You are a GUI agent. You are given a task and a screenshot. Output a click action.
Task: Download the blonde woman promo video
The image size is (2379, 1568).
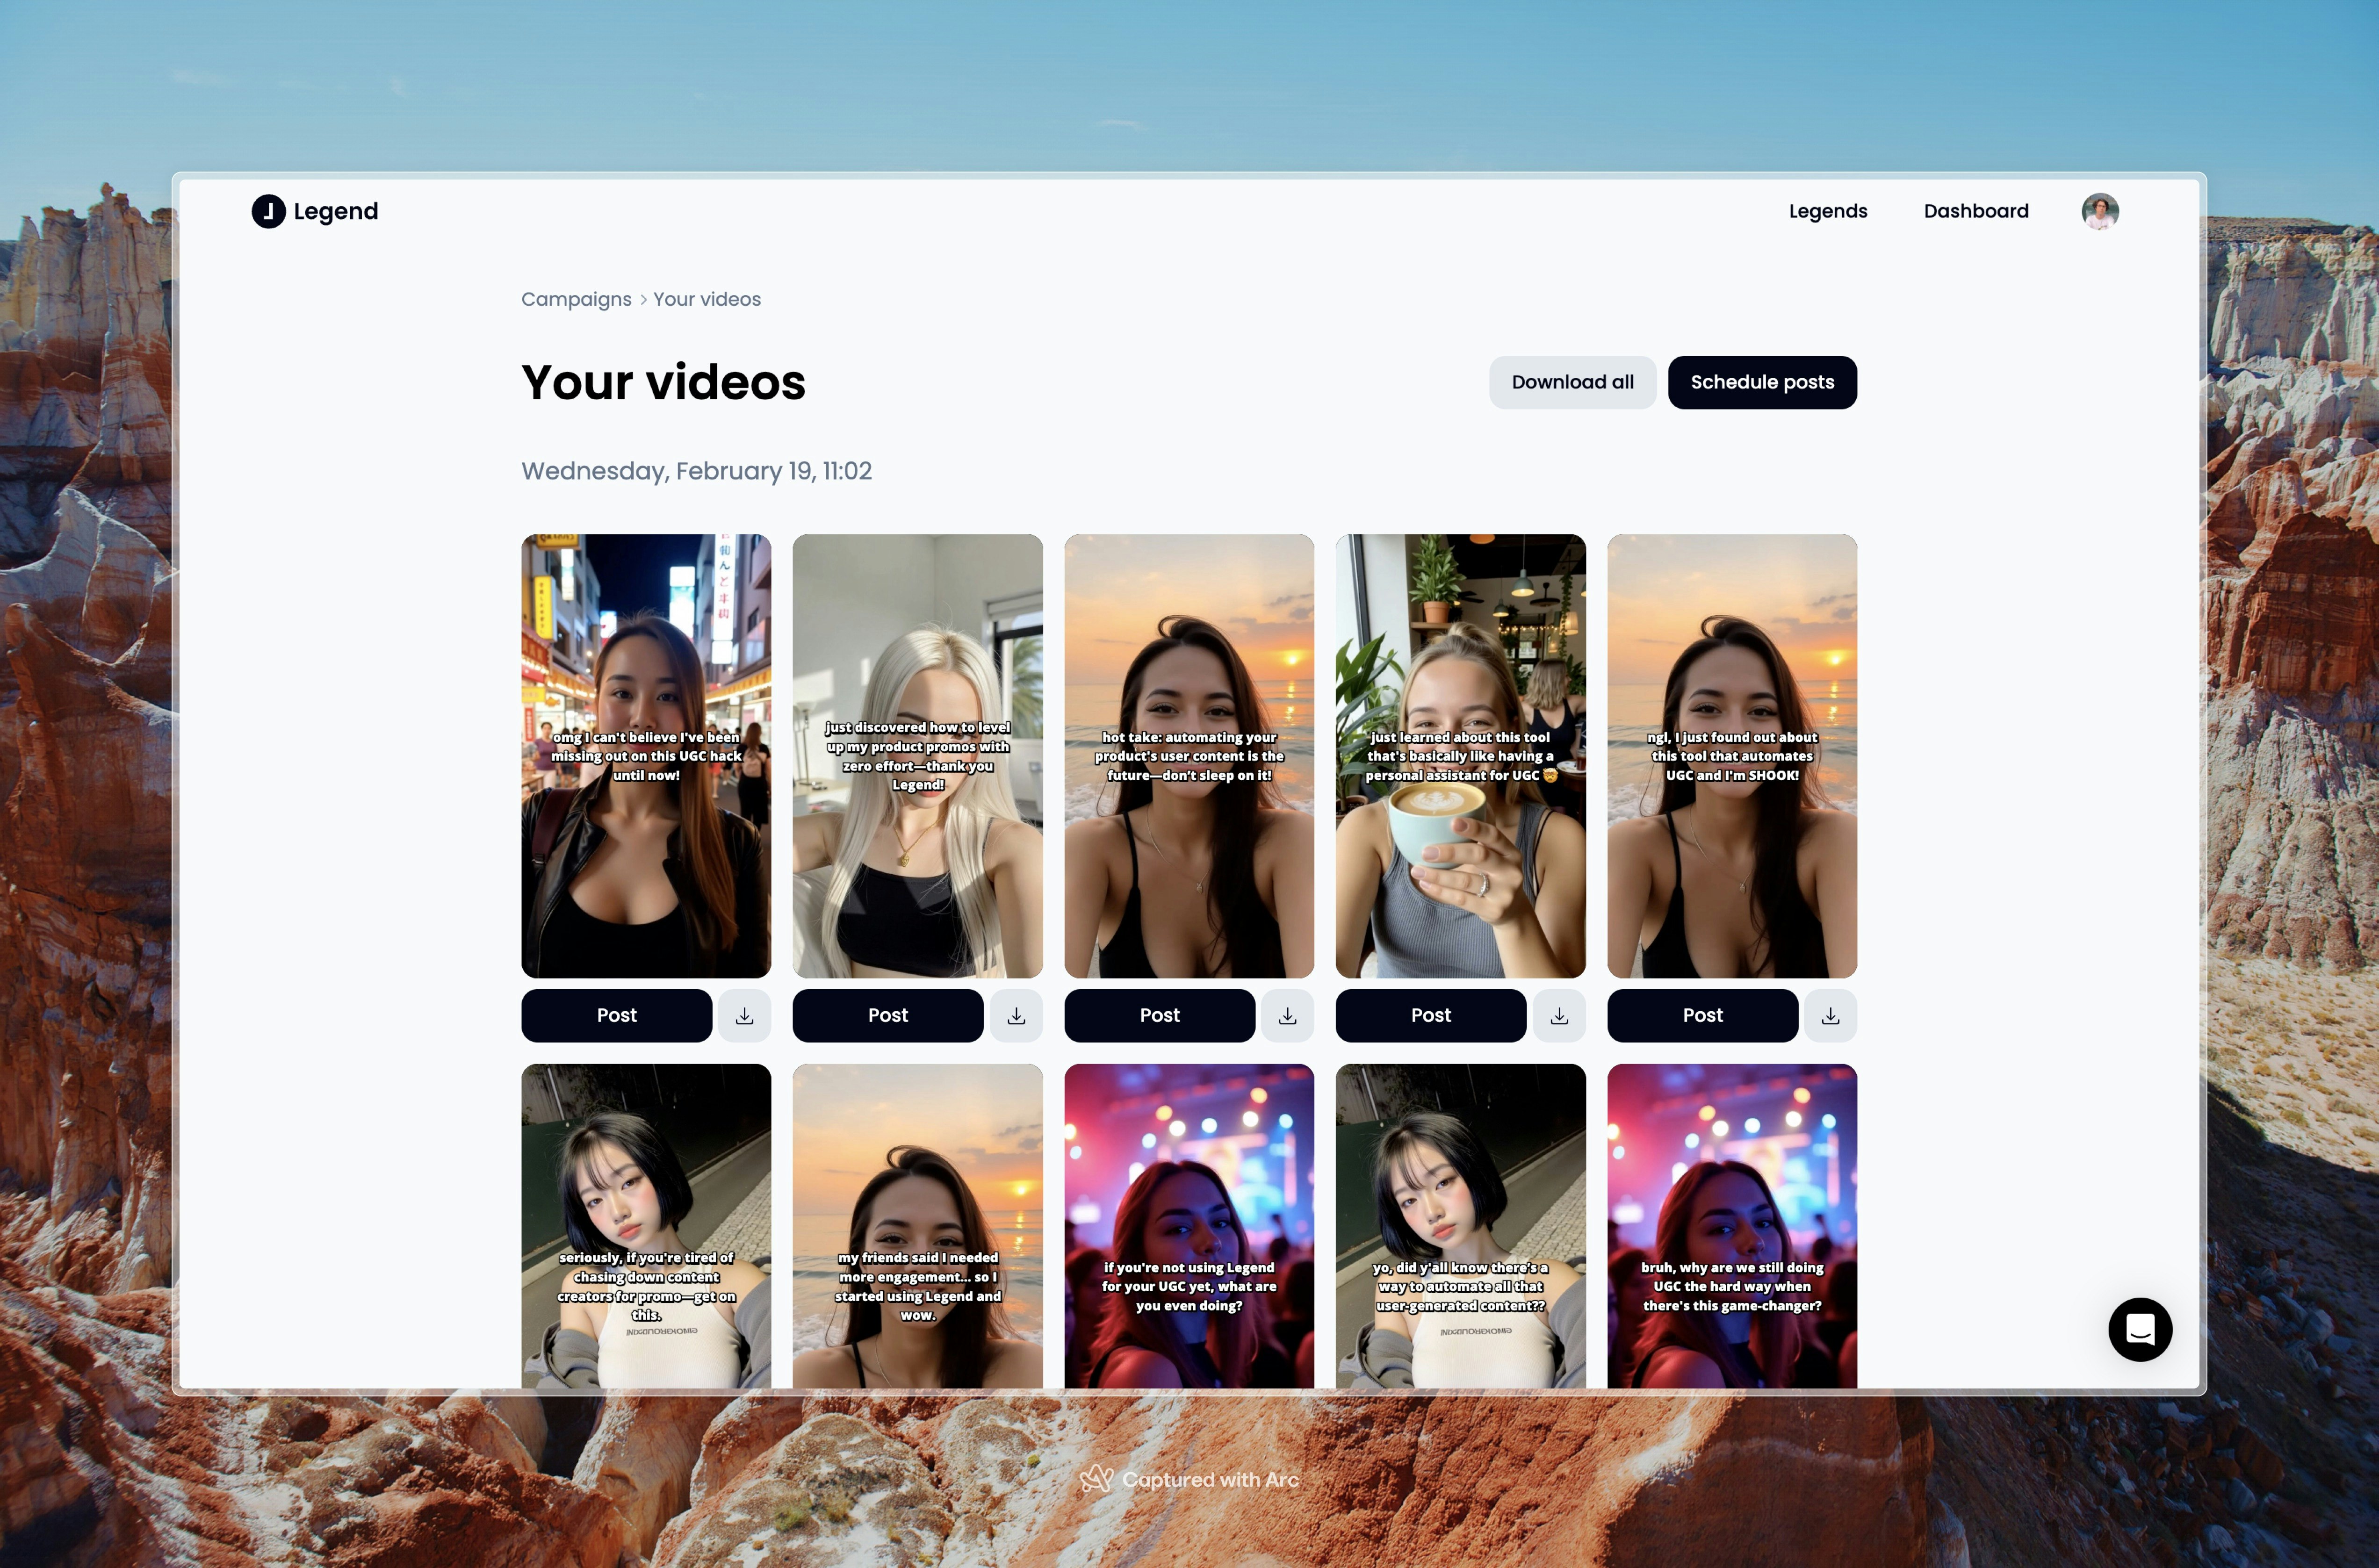(x=1016, y=1015)
